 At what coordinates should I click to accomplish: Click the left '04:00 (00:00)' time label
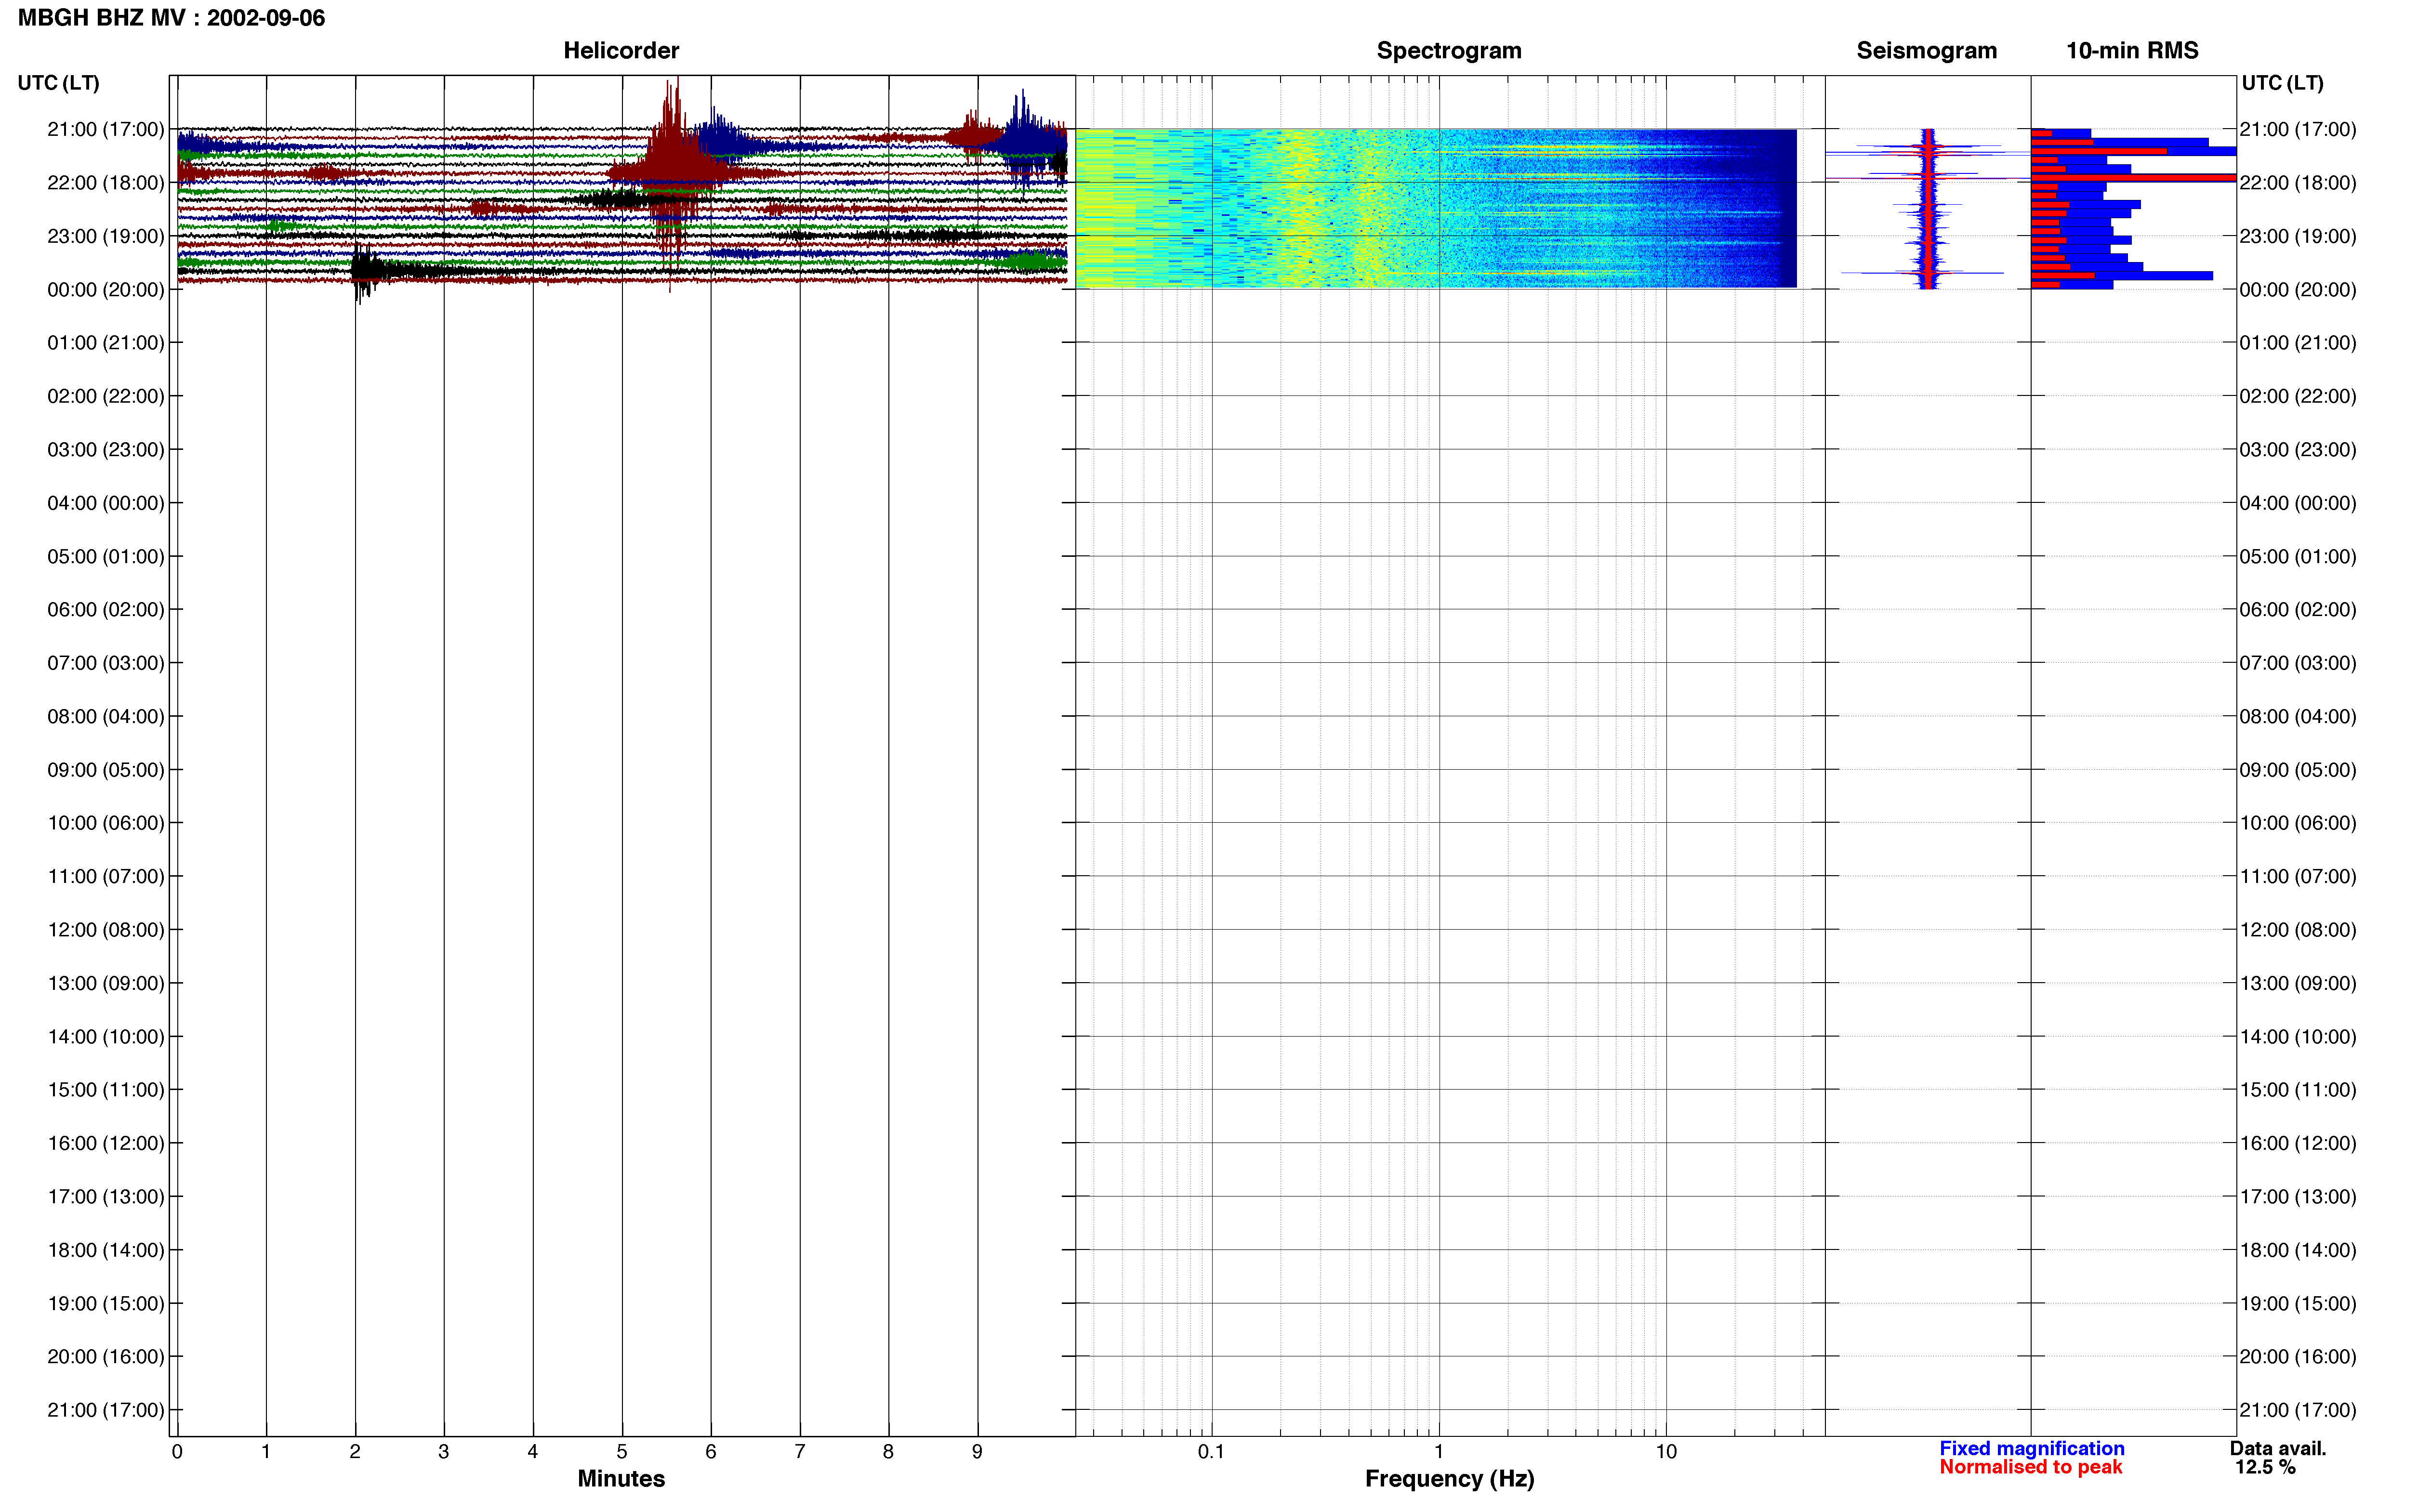(x=105, y=503)
